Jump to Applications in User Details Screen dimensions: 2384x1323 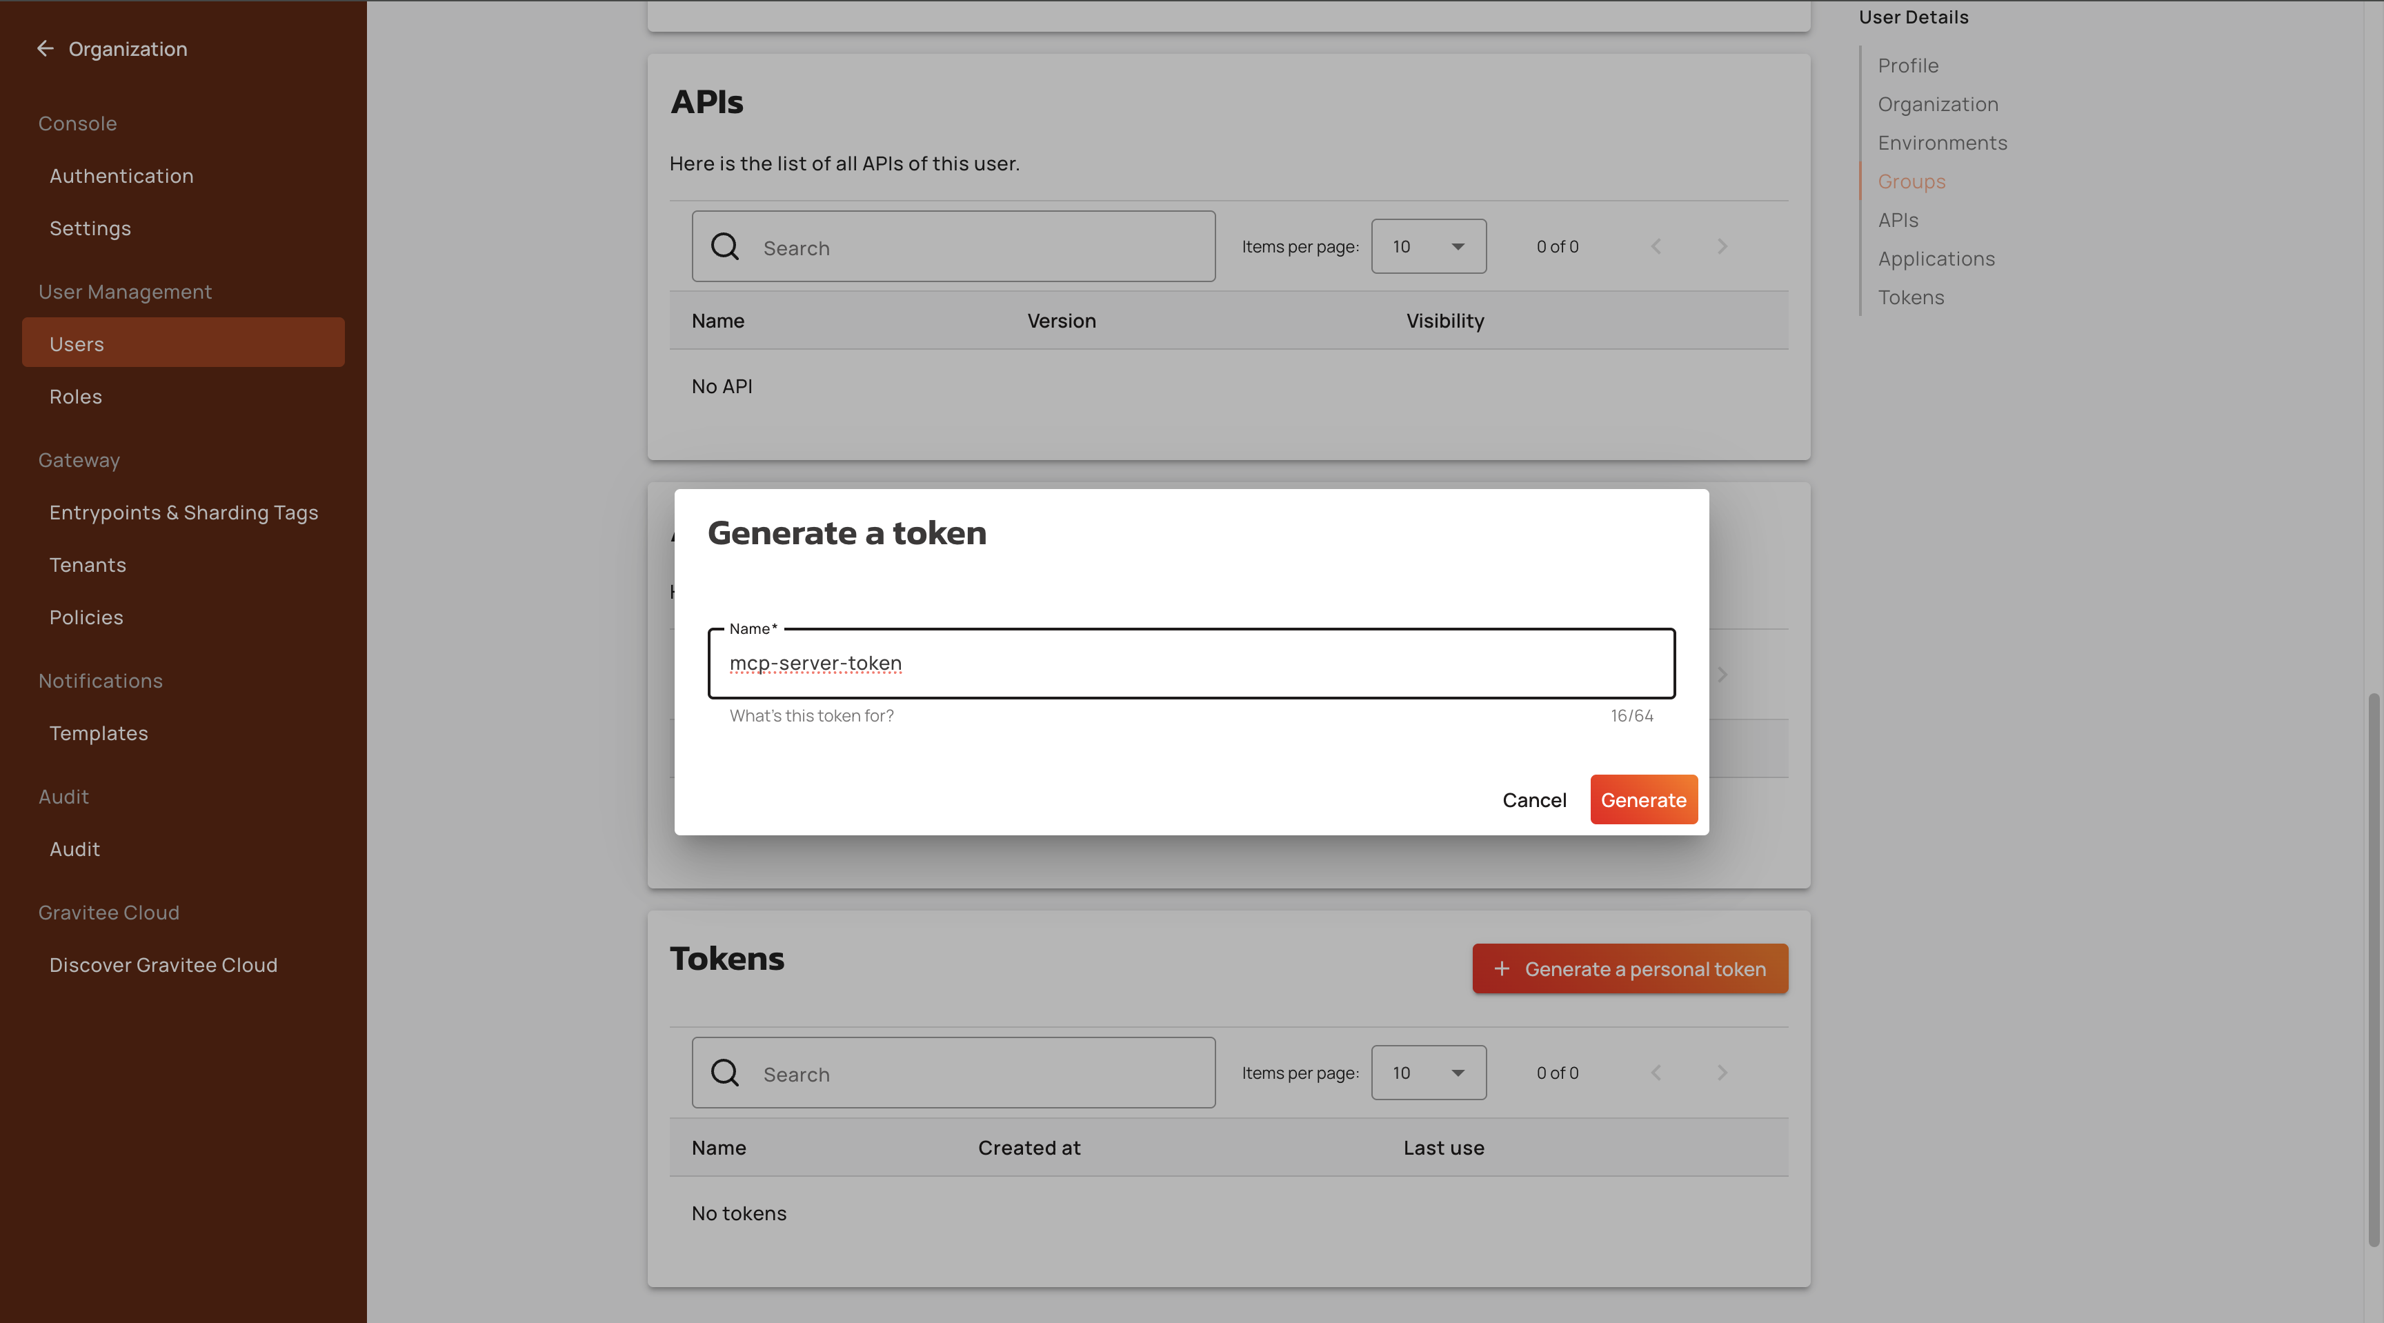tap(1936, 259)
